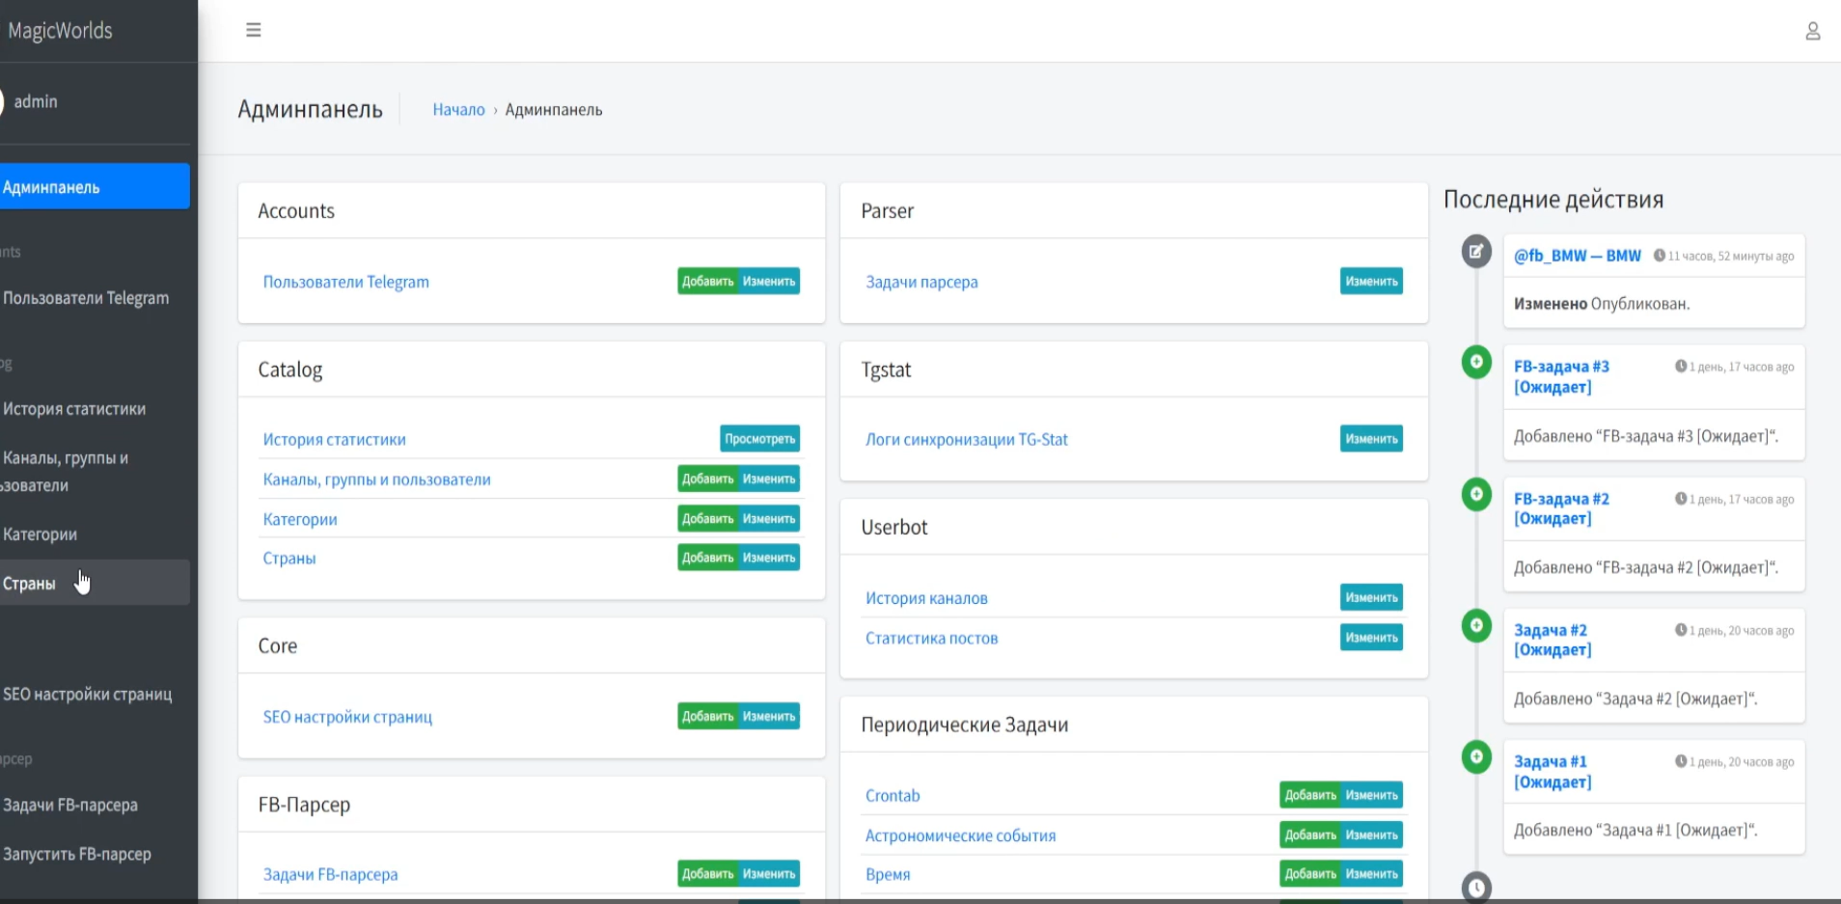
Task: Open Задачи FB-парсера link in FB-Парсер card
Action: 330,874
